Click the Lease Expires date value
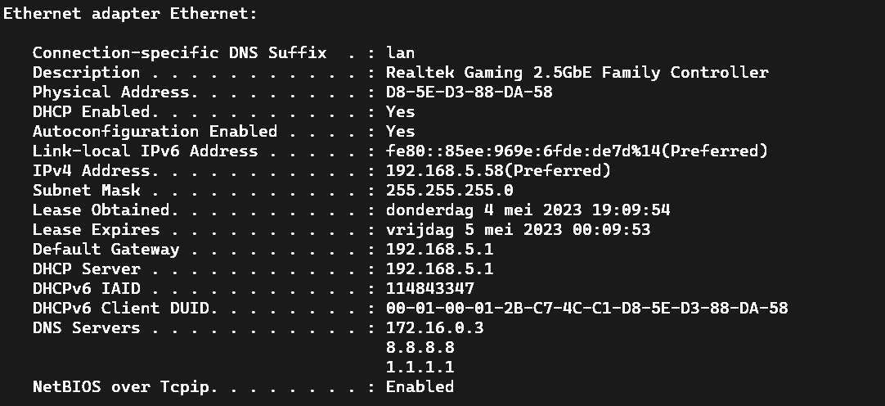Screen dimensions: 885x406 tap(518, 229)
